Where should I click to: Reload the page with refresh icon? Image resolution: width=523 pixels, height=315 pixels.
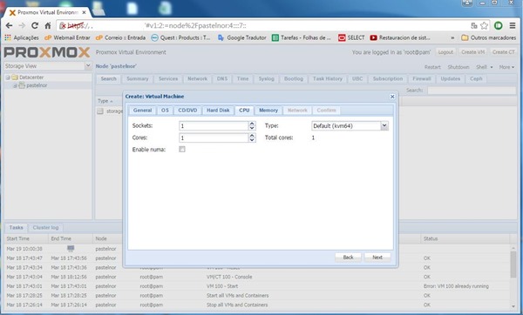pyautogui.click(x=35, y=25)
